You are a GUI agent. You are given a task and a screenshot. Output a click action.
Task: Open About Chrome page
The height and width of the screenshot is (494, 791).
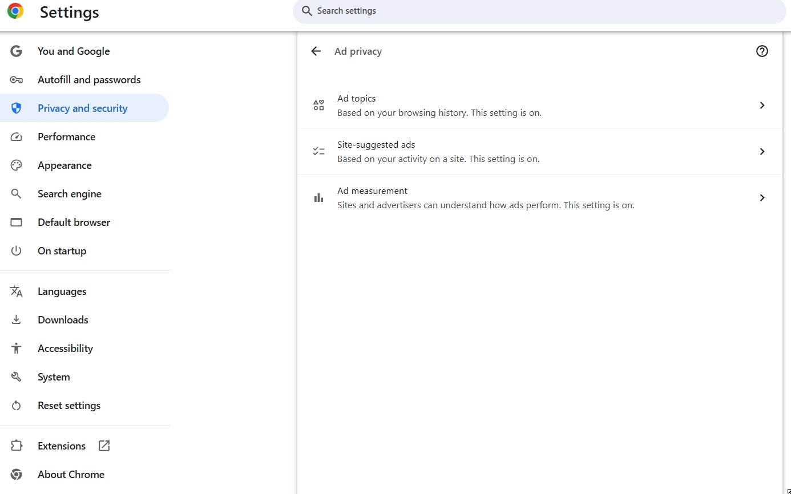(71, 475)
